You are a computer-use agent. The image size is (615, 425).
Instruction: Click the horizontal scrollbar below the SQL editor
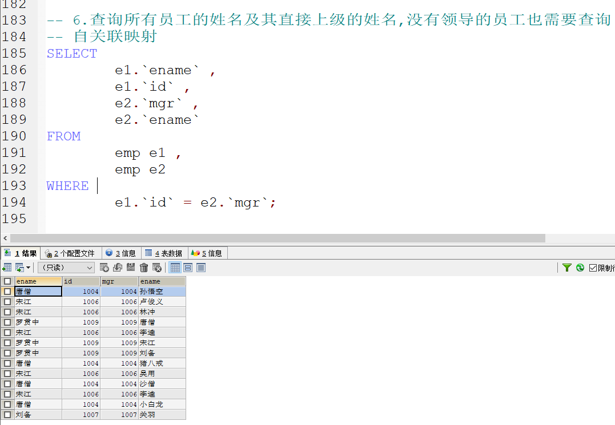274,238
